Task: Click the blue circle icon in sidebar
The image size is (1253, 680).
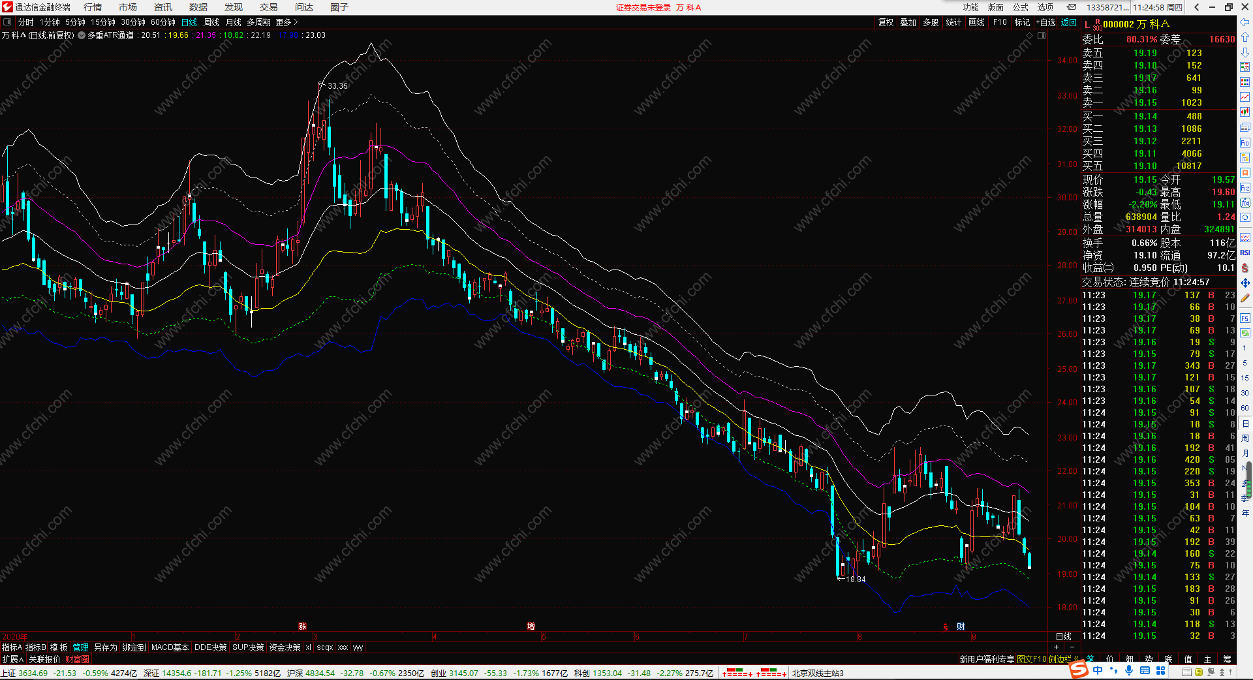Action: (x=1245, y=217)
